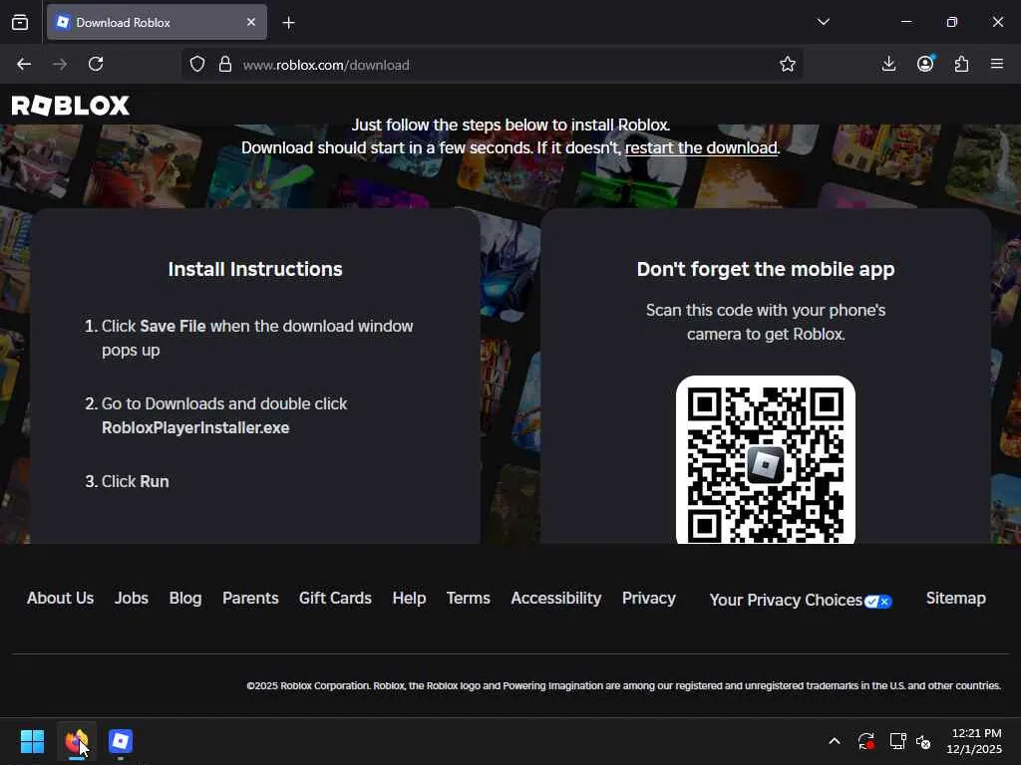The image size is (1021, 765).
Task: Open the network status tray icon
Action: 897,741
